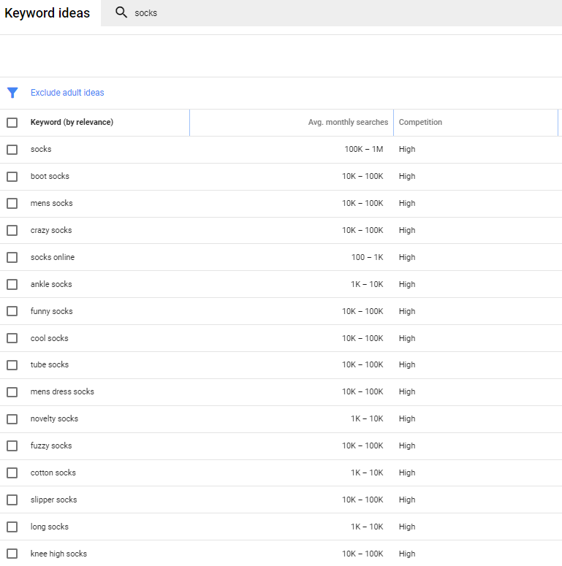Click the blue filter funnel icon
562x566 pixels.
12,93
